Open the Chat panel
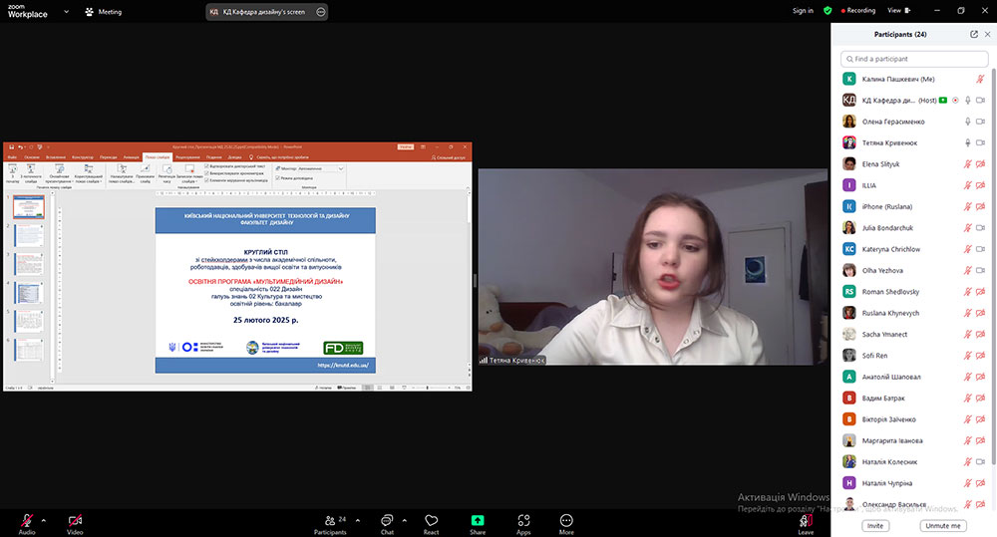Image resolution: width=997 pixels, height=537 pixels. pyautogui.click(x=387, y=524)
